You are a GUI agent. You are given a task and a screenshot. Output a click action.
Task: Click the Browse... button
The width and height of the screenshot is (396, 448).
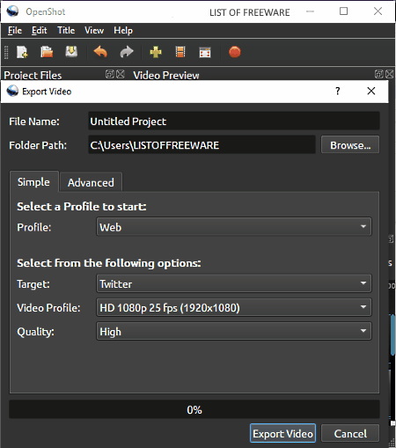(350, 145)
